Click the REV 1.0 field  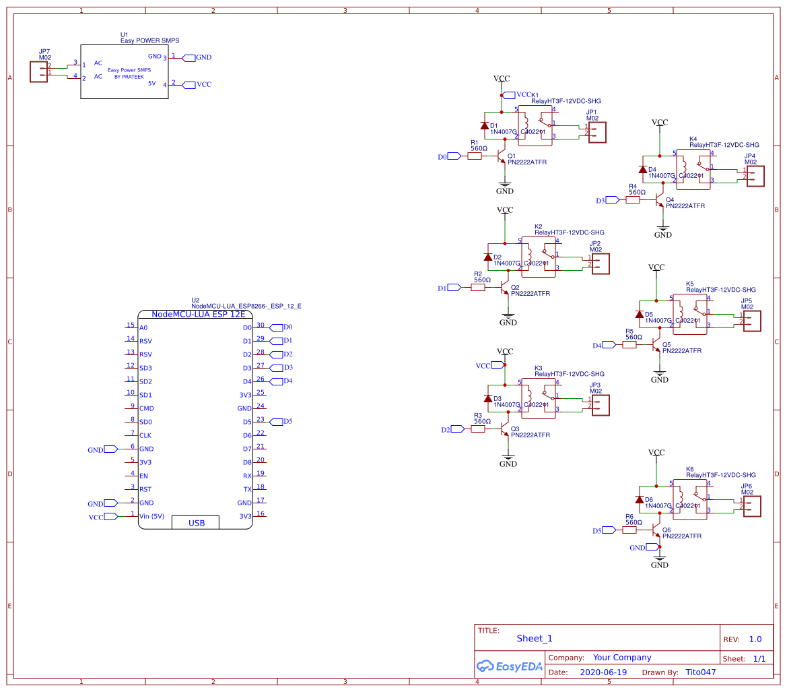[755, 638]
